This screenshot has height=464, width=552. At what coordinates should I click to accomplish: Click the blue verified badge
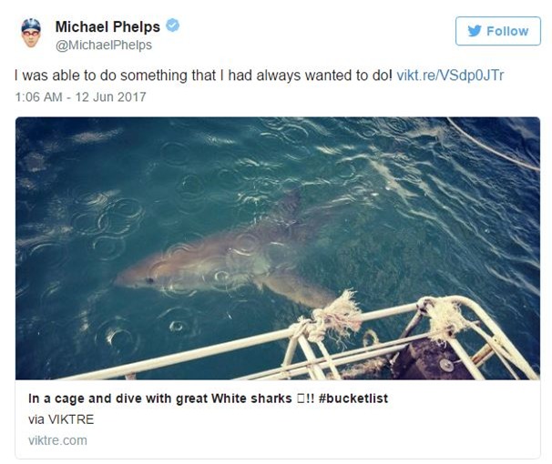tap(172, 25)
